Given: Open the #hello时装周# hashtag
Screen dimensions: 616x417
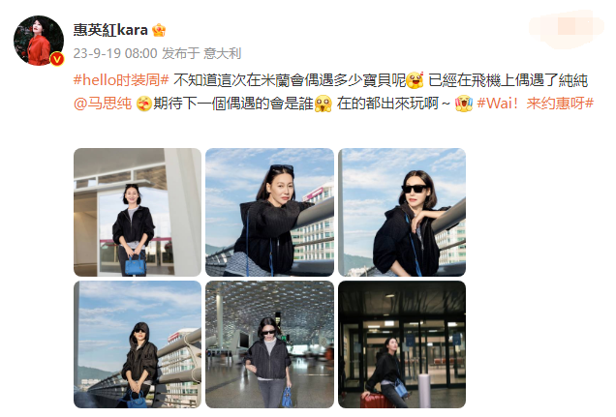Looking at the screenshot, I should [121, 80].
